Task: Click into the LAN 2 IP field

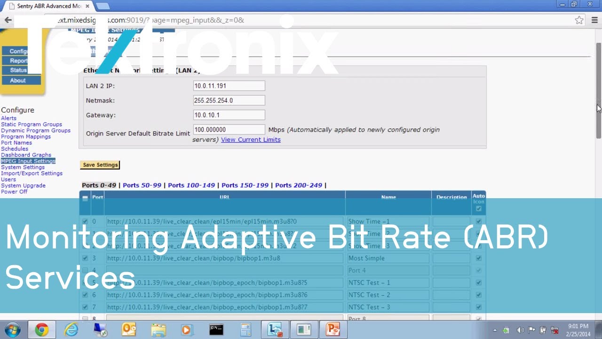Action: (229, 86)
